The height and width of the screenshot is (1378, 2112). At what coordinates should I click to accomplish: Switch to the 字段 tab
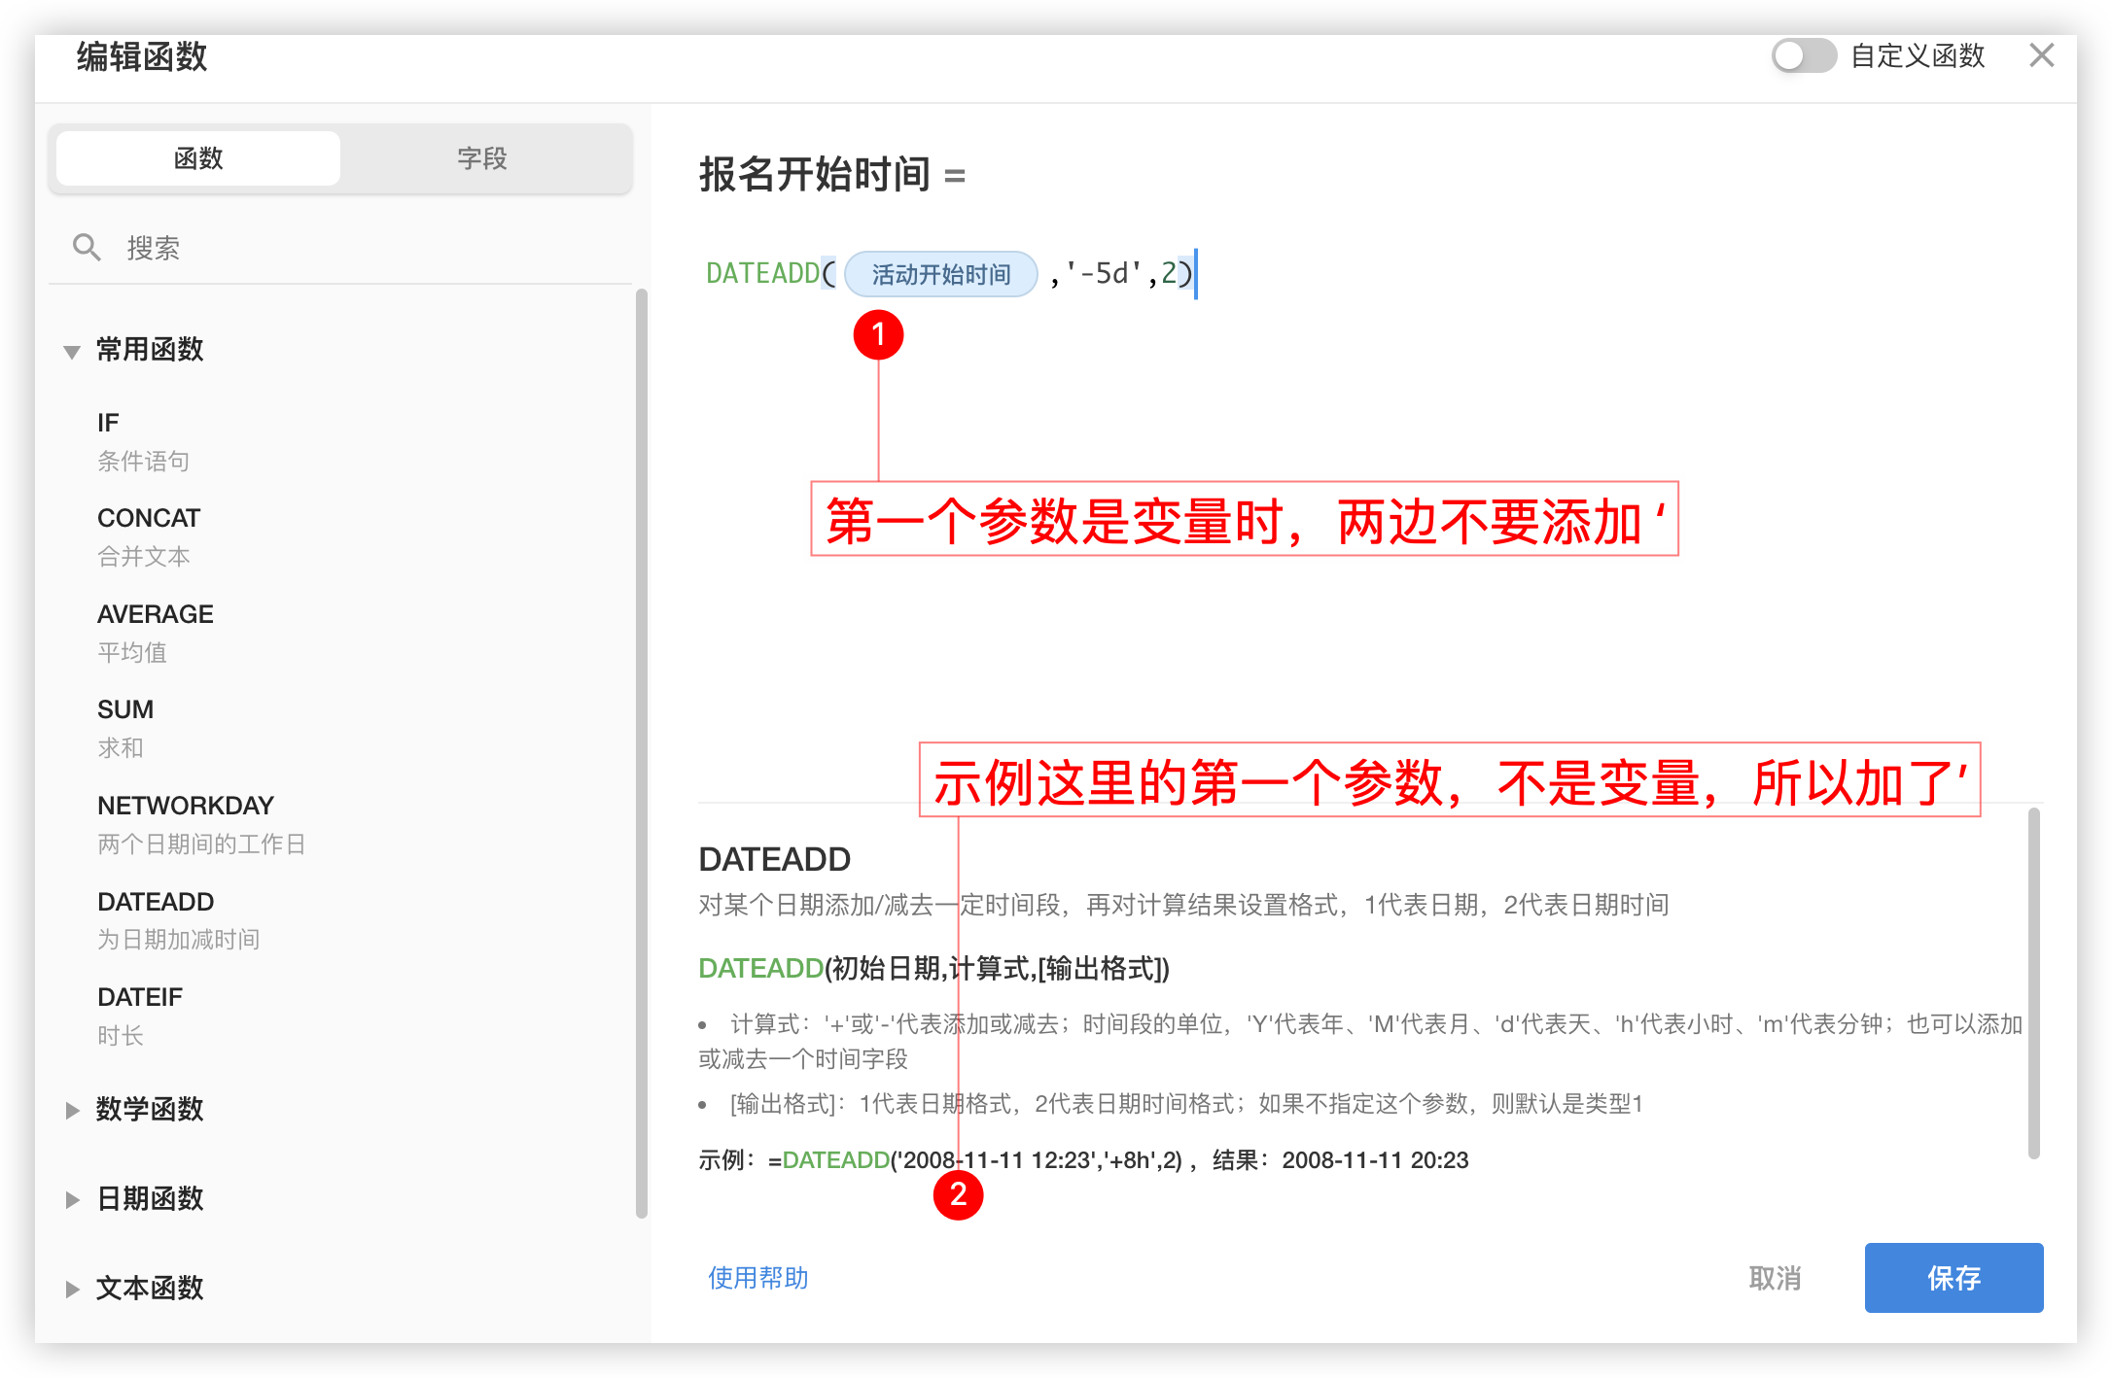(482, 158)
